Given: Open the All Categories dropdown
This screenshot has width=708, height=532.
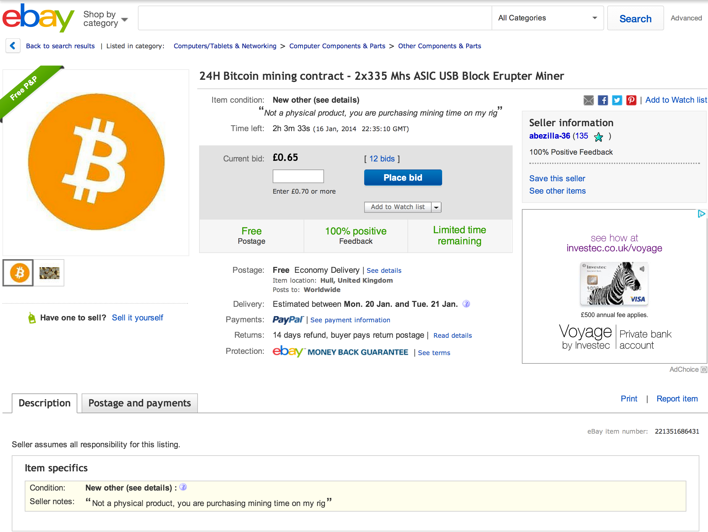Looking at the screenshot, I should pyautogui.click(x=548, y=18).
